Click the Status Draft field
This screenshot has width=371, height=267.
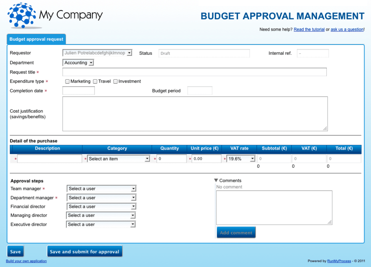tap(204, 53)
